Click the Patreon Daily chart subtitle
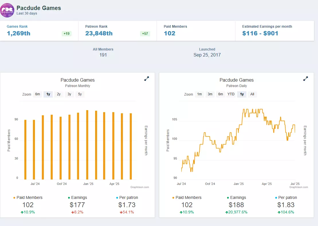The height and width of the screenshot is (226, 318). (x=237, y=86)
